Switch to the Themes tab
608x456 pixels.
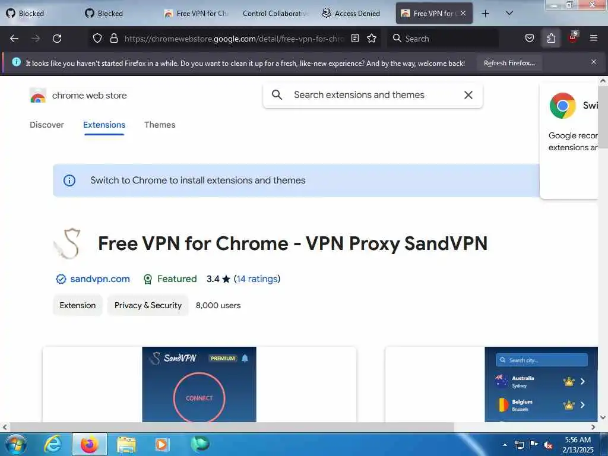160,125
